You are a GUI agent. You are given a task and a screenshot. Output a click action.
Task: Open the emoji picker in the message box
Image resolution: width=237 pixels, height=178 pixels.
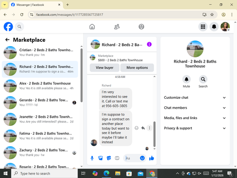(x=142, y=158)
